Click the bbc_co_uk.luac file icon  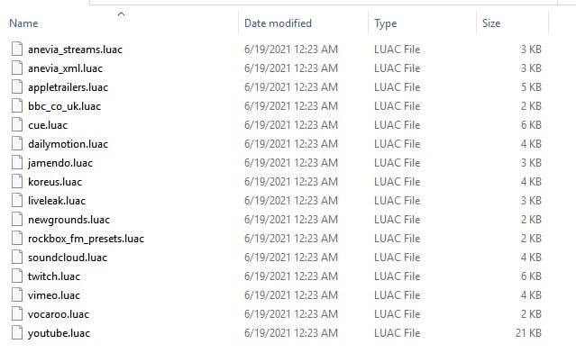click(x=17, y=106)
